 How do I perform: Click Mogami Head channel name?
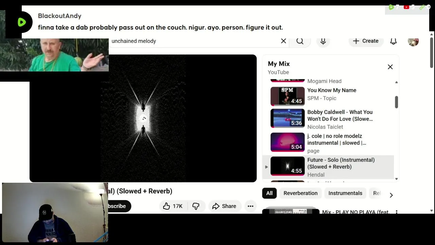325,81
